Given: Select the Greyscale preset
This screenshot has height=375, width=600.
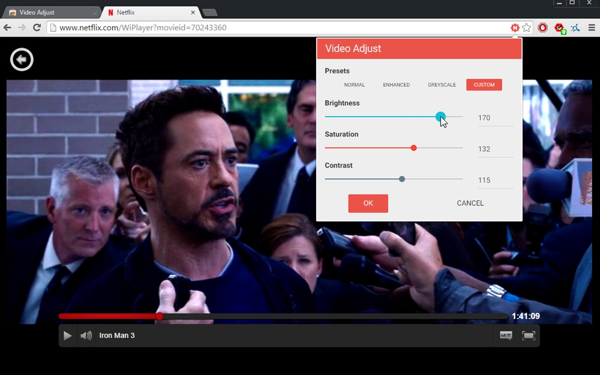Looking at the screenshot, I should [442, 85].
